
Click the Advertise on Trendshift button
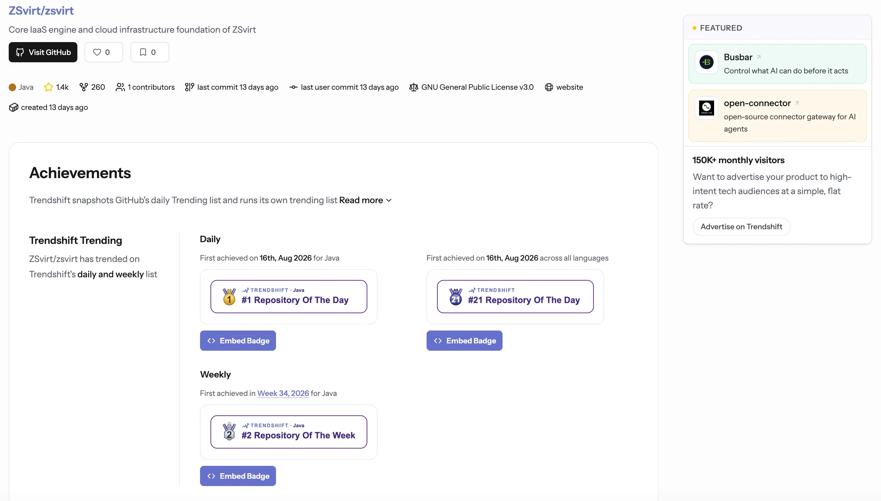[x=741, y=227]
